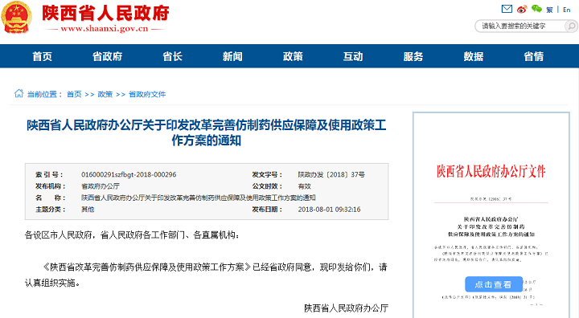Open 数据 navigation item
The width and height of the screenshot is (579, 318).
click(474, 56)
